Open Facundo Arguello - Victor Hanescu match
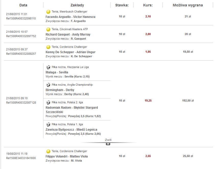 click(70, 17)
